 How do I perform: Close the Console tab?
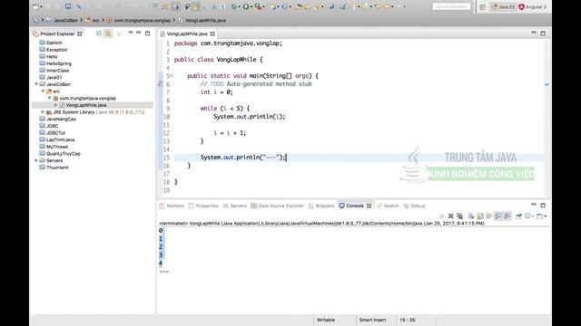[369, 206]
